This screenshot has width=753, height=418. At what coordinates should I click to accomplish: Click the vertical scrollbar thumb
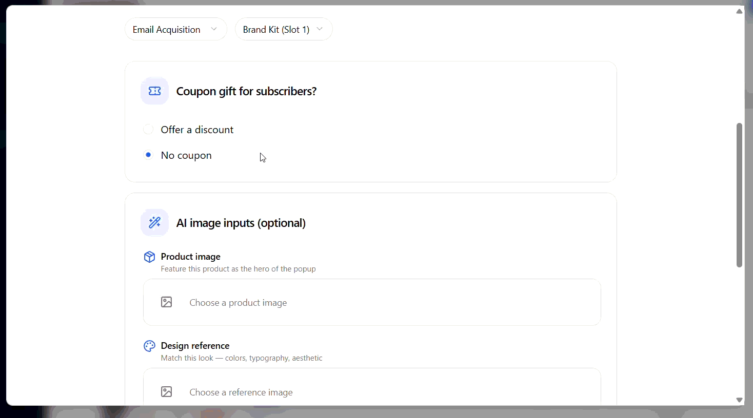[x=739, y=195]
